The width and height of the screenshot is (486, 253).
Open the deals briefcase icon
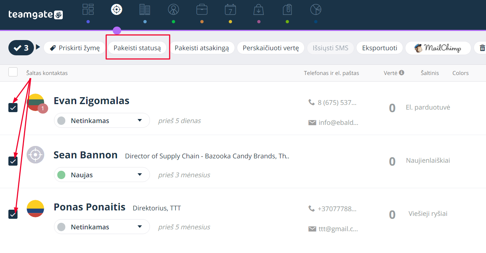202,9
